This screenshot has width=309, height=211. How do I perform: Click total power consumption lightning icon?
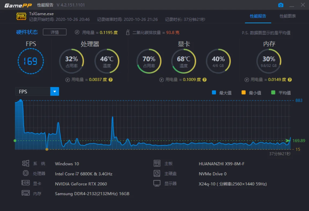coord(77,32)
